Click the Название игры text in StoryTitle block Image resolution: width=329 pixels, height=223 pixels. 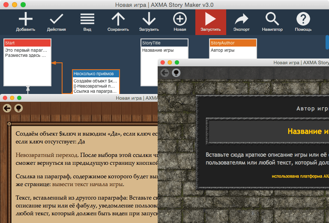(x=158, y=50)
